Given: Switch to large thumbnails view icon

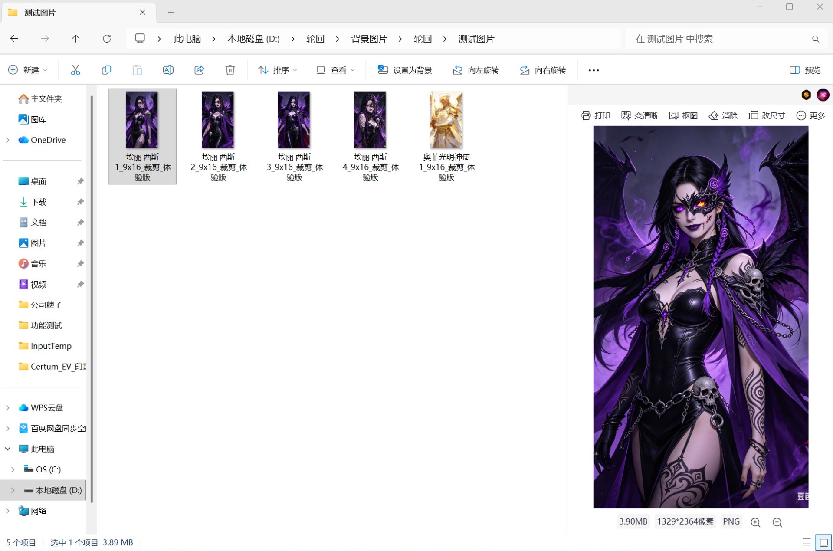Looking at the screenshot, I should [x=824, y=542].
